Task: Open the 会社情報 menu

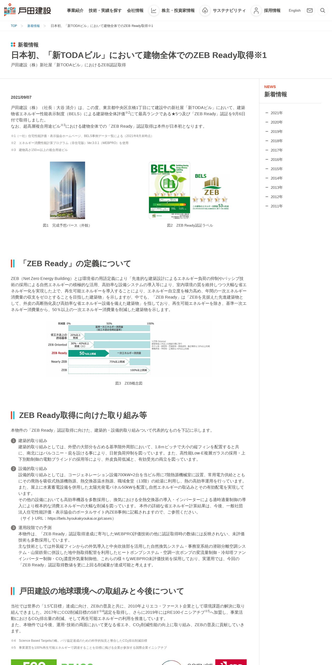Action: [x=135, y=10]
